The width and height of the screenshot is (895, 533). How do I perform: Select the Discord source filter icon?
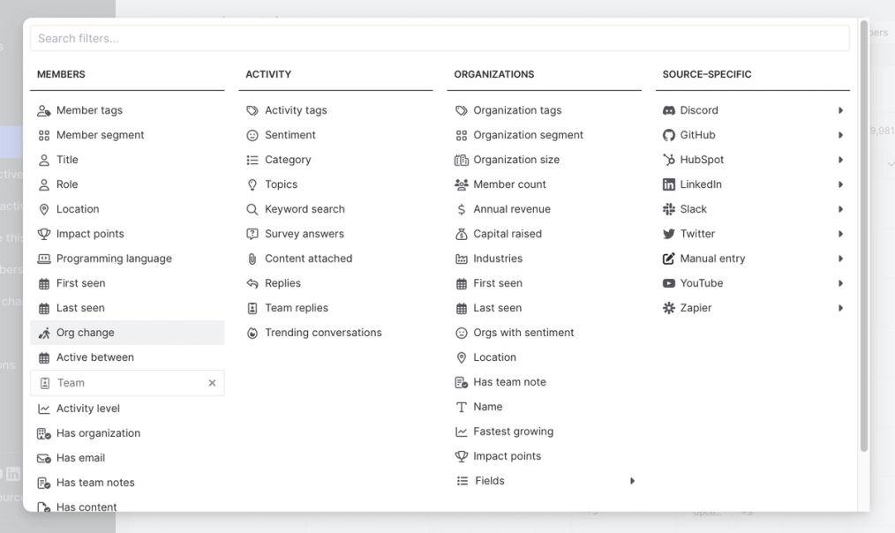pyautogui.click(x=671, y=109)
